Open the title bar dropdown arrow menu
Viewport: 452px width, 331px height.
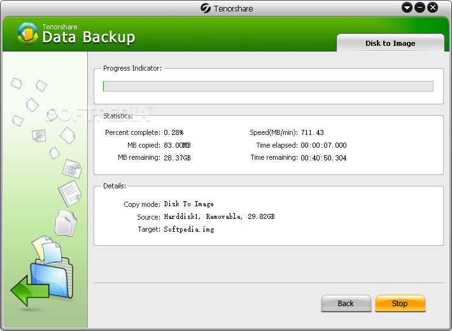407,8
